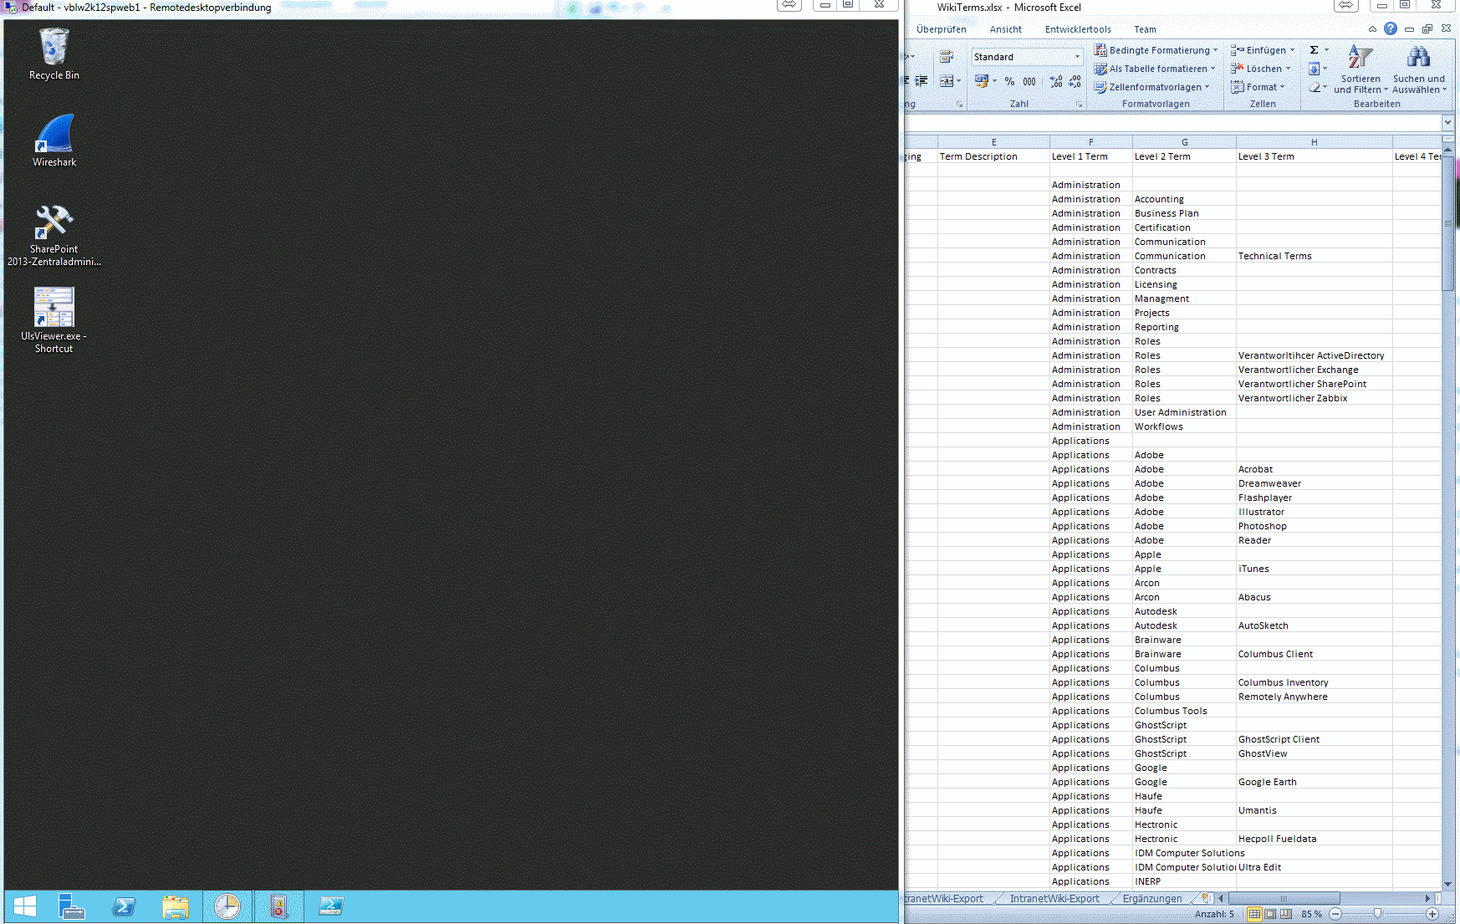Open the Standard number format dropdown
Screen dimensions: 1460x924
click(1078, 56)
